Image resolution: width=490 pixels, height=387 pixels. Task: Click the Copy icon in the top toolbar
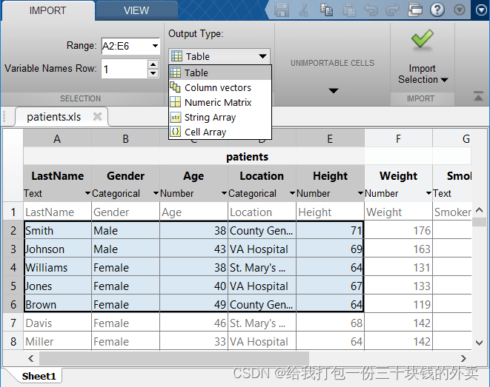coord(326,10)
